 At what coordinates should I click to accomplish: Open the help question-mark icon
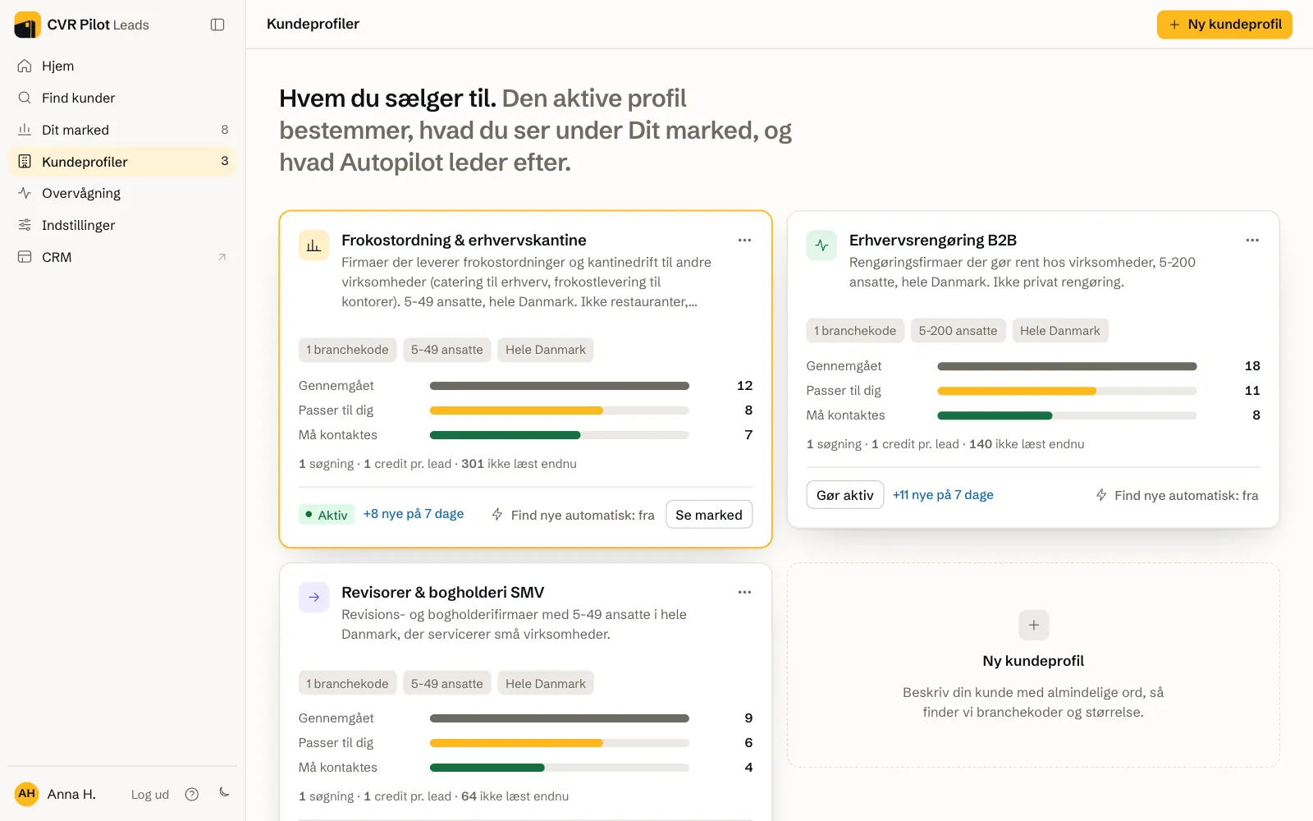[192, 794]
